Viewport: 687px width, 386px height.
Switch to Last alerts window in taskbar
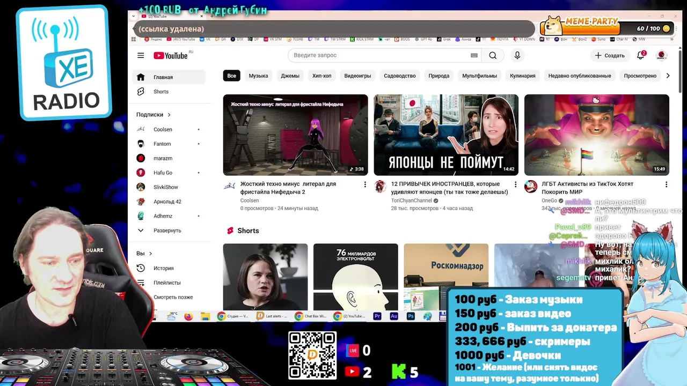click(273, 317)
